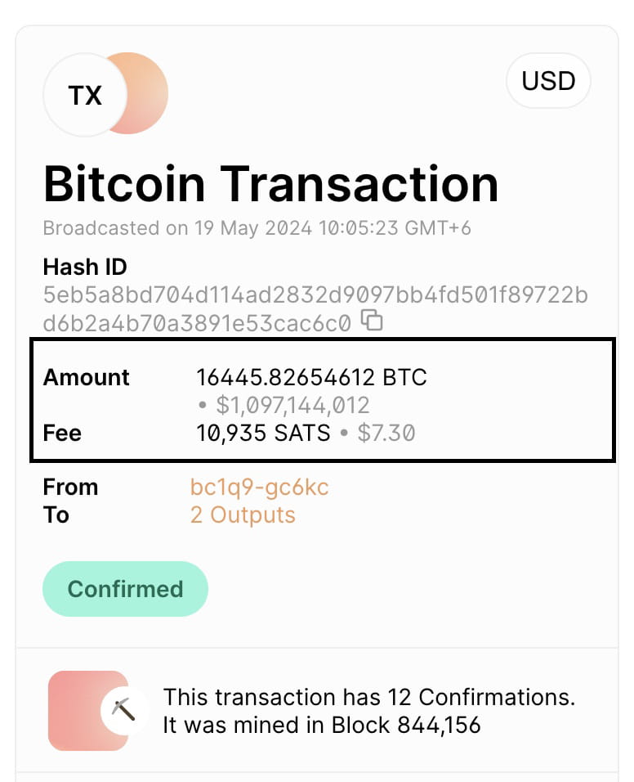Screen dimensions: 634x782
Task: Click the 16445.82654612 BTC amount
Action: (x=311, y=378)
